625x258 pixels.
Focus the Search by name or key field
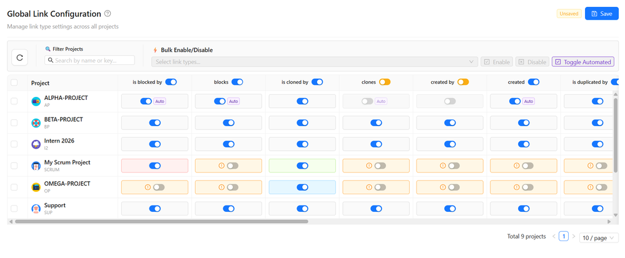coord(89,60)
